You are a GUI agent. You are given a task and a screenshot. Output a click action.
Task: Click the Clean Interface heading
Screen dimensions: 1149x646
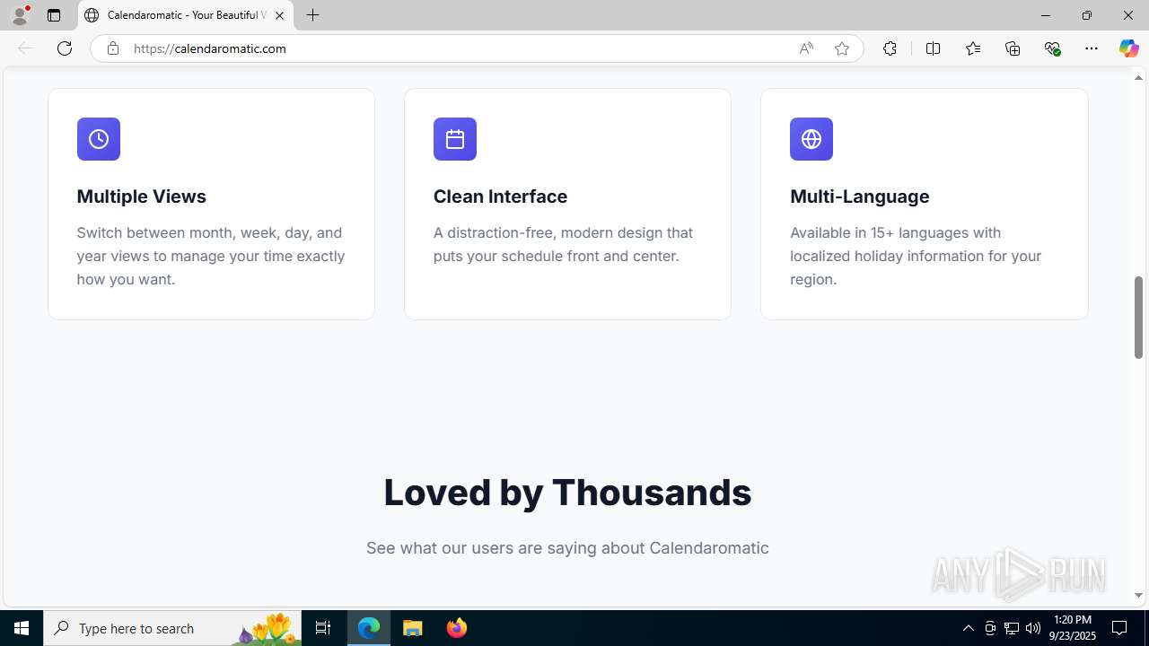pyautogui.click(x=500, y=196)
